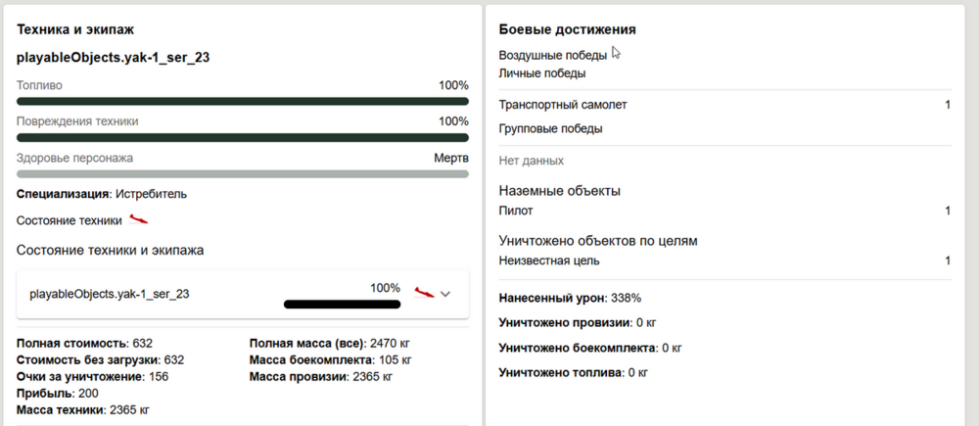Click the black 100% bar in yak-1 row
This screenshot has height=426, width=979.
[x=343, y=304]
